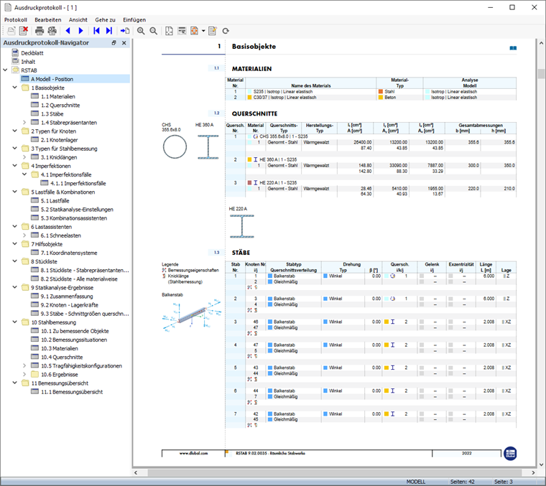The image size is (546, 486).
Task: Open dropdown arrow beside export icon
Action: (x=203, y=31)
